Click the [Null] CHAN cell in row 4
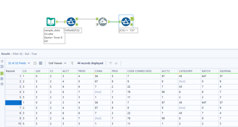The height and width of the screenshot is (127, 238). [103, 92]
